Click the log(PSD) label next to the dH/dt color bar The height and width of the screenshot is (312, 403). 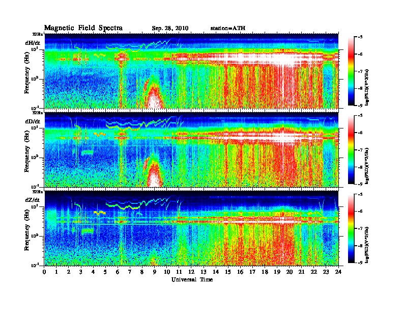click(x=368, y=87)
